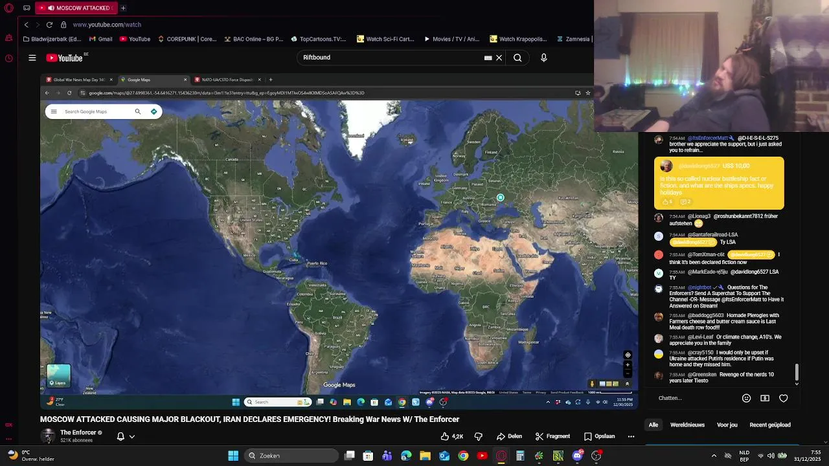Open COREPUNK bookmark
Viewport: 829px width, 466px height.
point(187,39)
